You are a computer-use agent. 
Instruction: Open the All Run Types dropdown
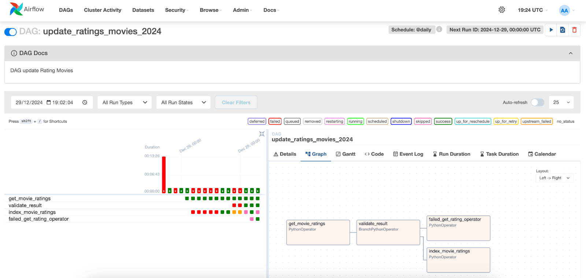coord(125,102)
